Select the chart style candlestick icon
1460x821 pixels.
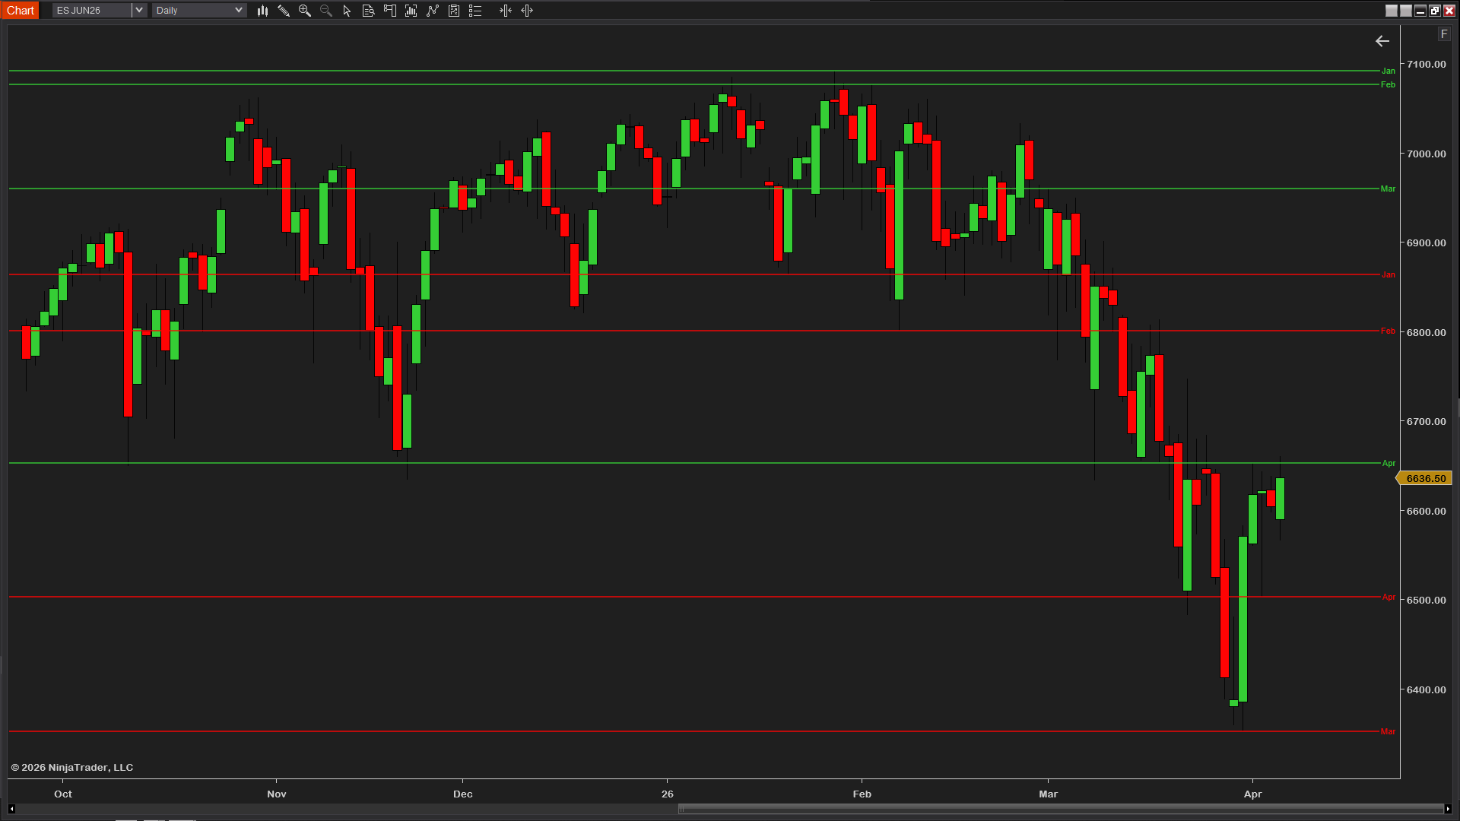262,11
